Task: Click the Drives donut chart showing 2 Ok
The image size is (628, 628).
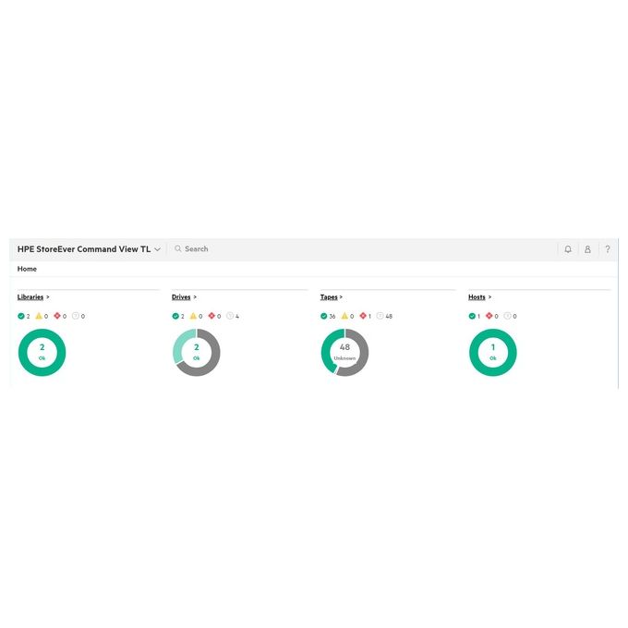Action: (x=196, y=353)
